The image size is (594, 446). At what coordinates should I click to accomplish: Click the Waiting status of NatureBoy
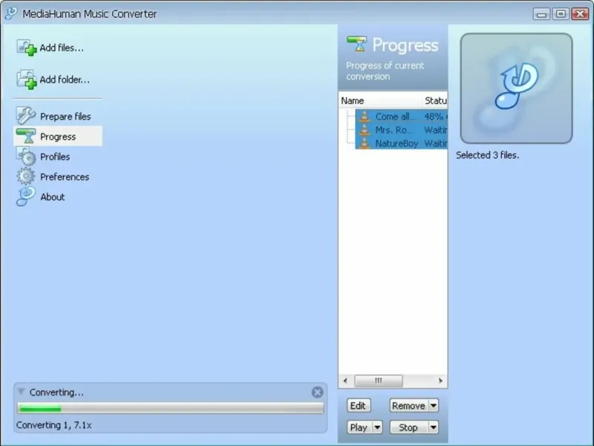coord(436,143)
